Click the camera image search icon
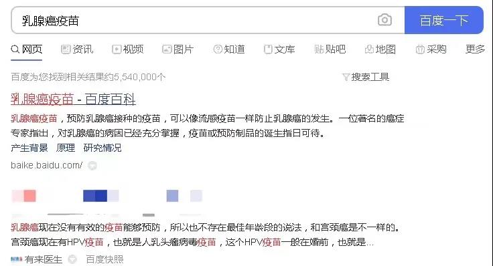The height and width of the screenshot is (266, 493). [384, 20]
